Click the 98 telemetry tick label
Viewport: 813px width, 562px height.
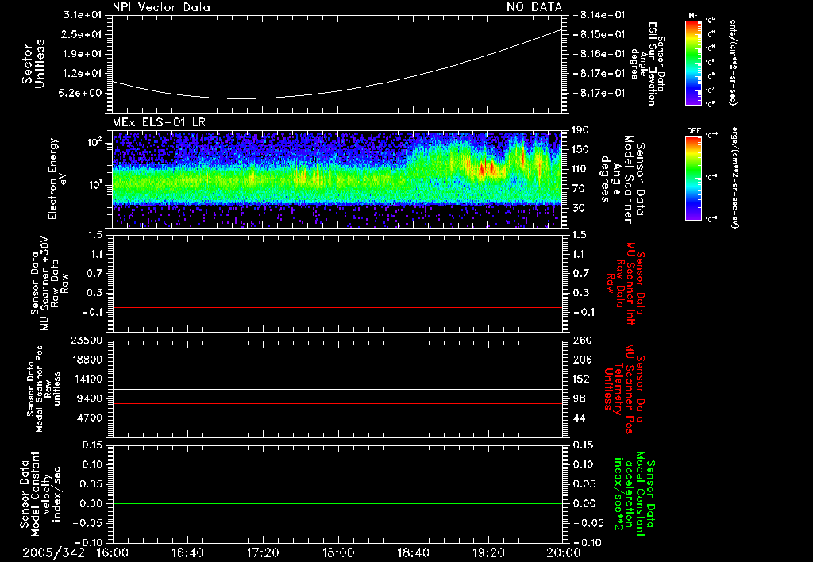[579, 398]
